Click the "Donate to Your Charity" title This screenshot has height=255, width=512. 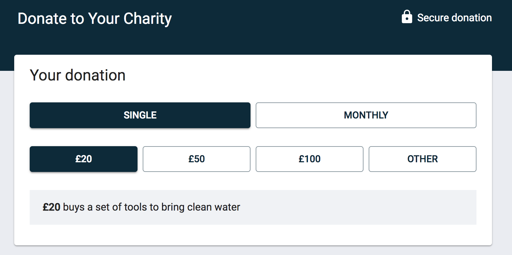95,19
